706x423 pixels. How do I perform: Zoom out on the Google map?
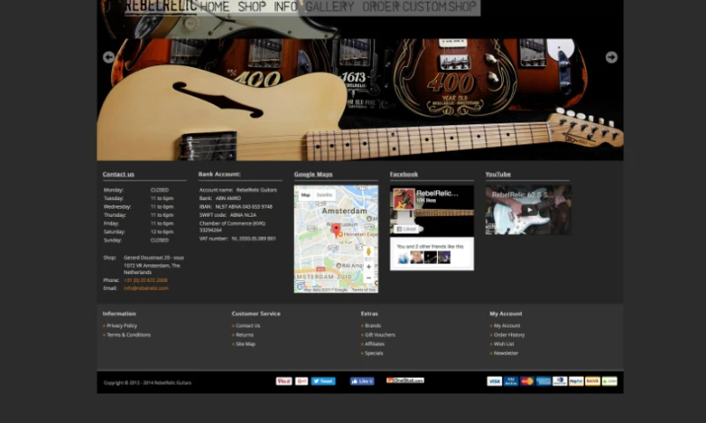(369, 278)
